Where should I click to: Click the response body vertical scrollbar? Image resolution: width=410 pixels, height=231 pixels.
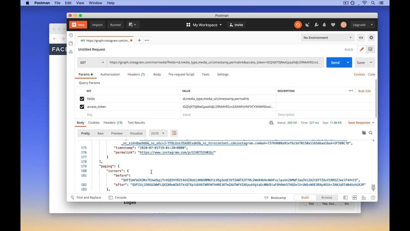tap(373, 187)
